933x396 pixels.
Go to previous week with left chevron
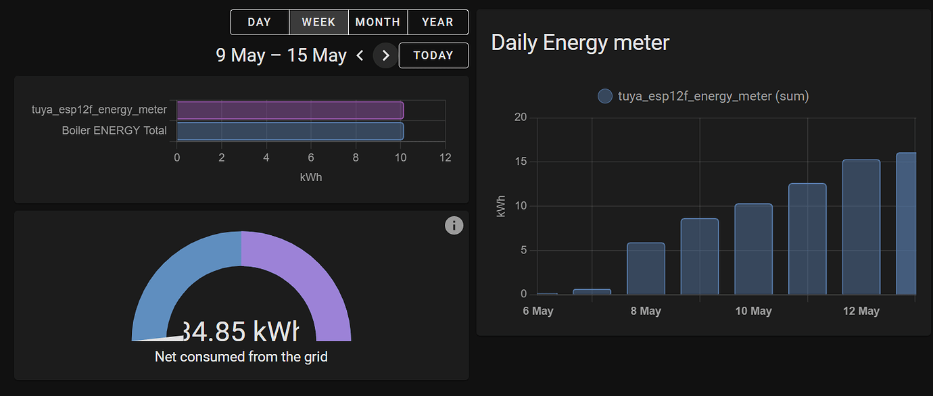tap(360, 55)
